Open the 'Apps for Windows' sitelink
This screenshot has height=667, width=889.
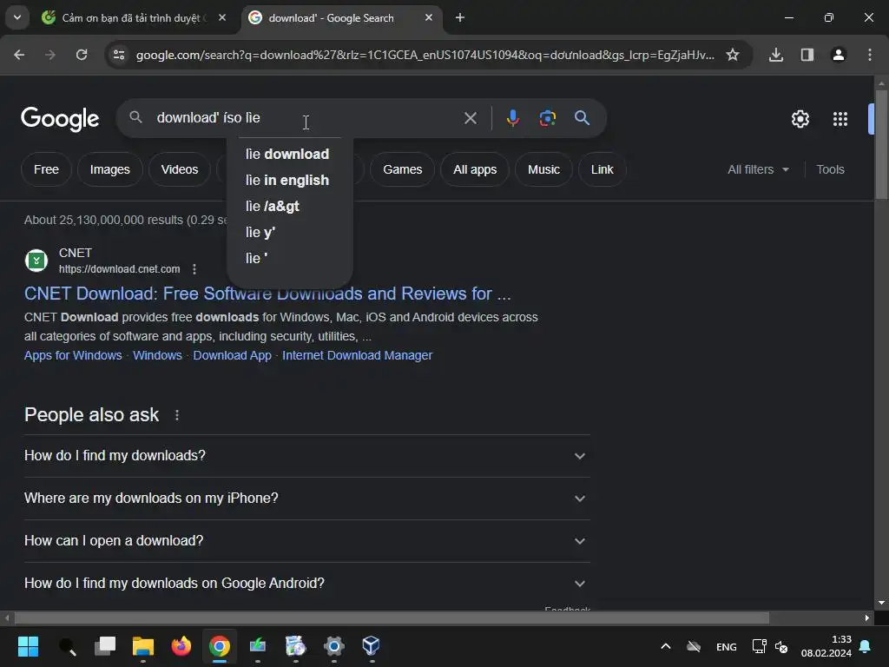[73, 355]
